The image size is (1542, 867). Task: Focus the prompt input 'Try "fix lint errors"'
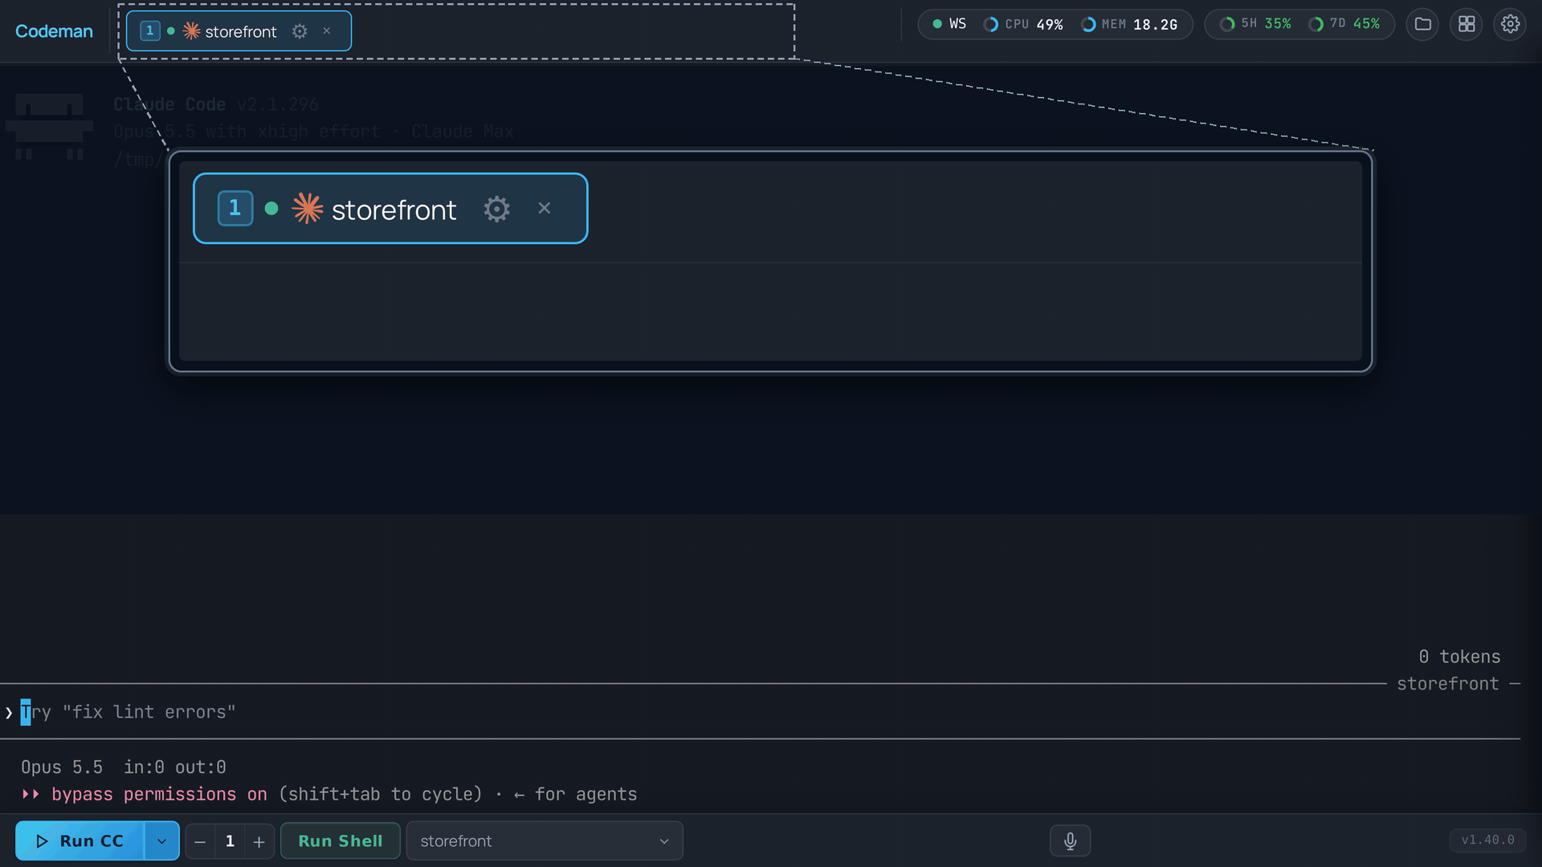click(760, 712)
